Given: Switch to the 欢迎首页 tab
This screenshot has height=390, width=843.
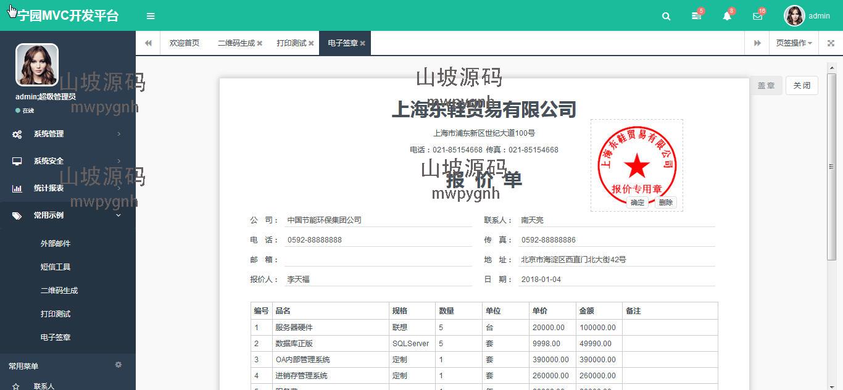Looking at the screenshot, I should [185, 43].
